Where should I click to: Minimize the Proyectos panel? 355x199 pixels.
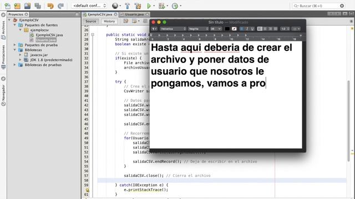(x=77, y=14)
